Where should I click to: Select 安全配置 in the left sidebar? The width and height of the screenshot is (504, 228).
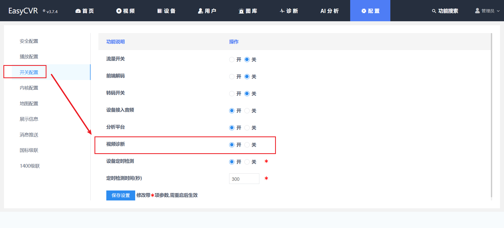coord(29,41)
